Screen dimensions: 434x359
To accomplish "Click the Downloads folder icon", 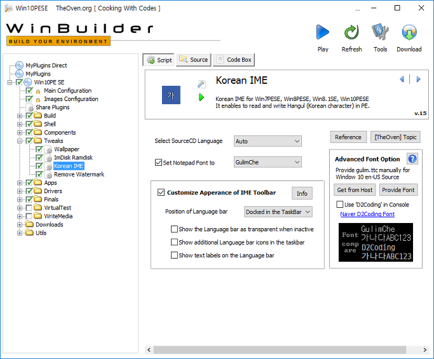I will click(29, 224).
